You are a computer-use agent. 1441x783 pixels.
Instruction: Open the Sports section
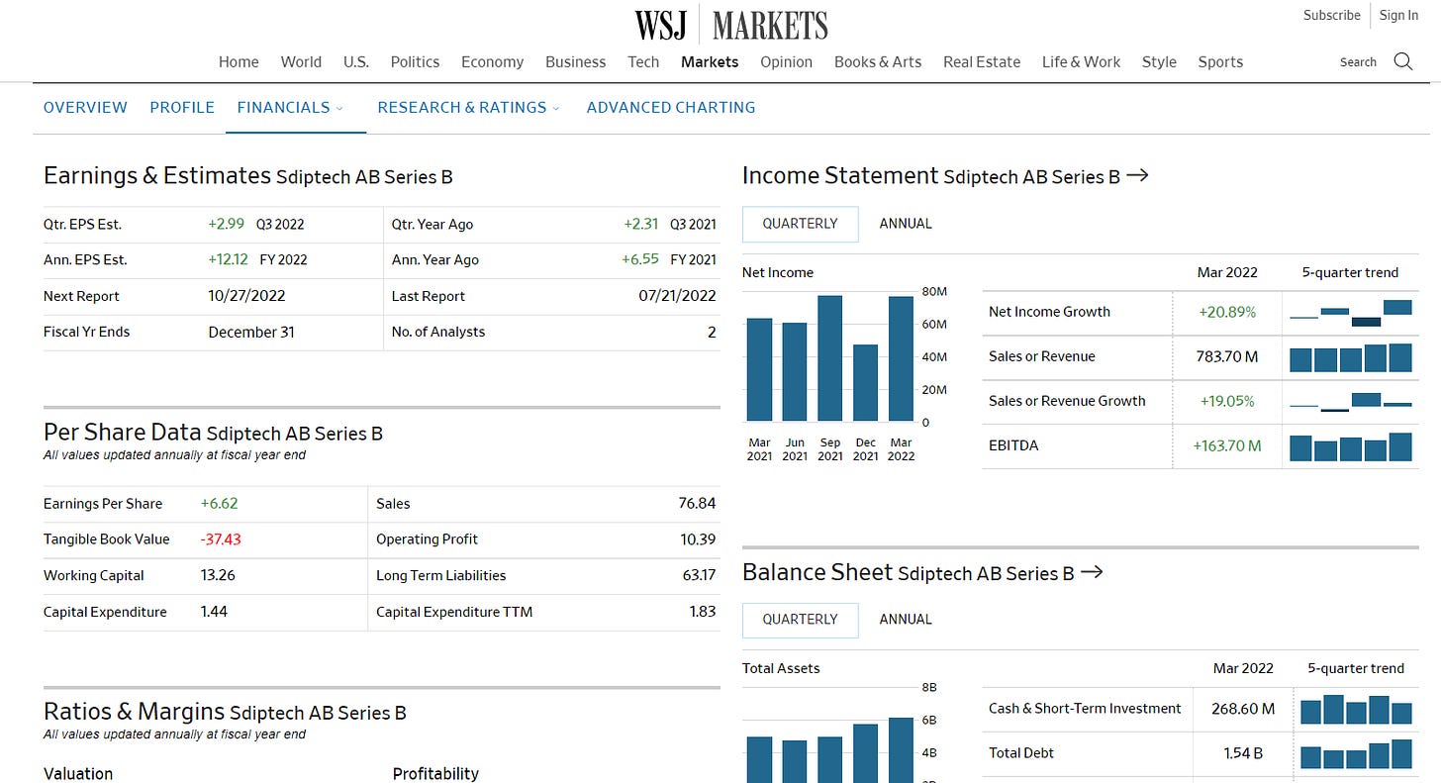pyautogui.click(x=1220, y=61)
